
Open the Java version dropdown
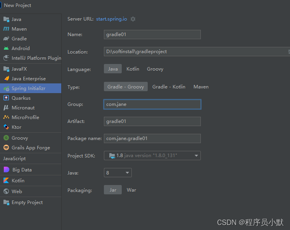pos(117,173)
